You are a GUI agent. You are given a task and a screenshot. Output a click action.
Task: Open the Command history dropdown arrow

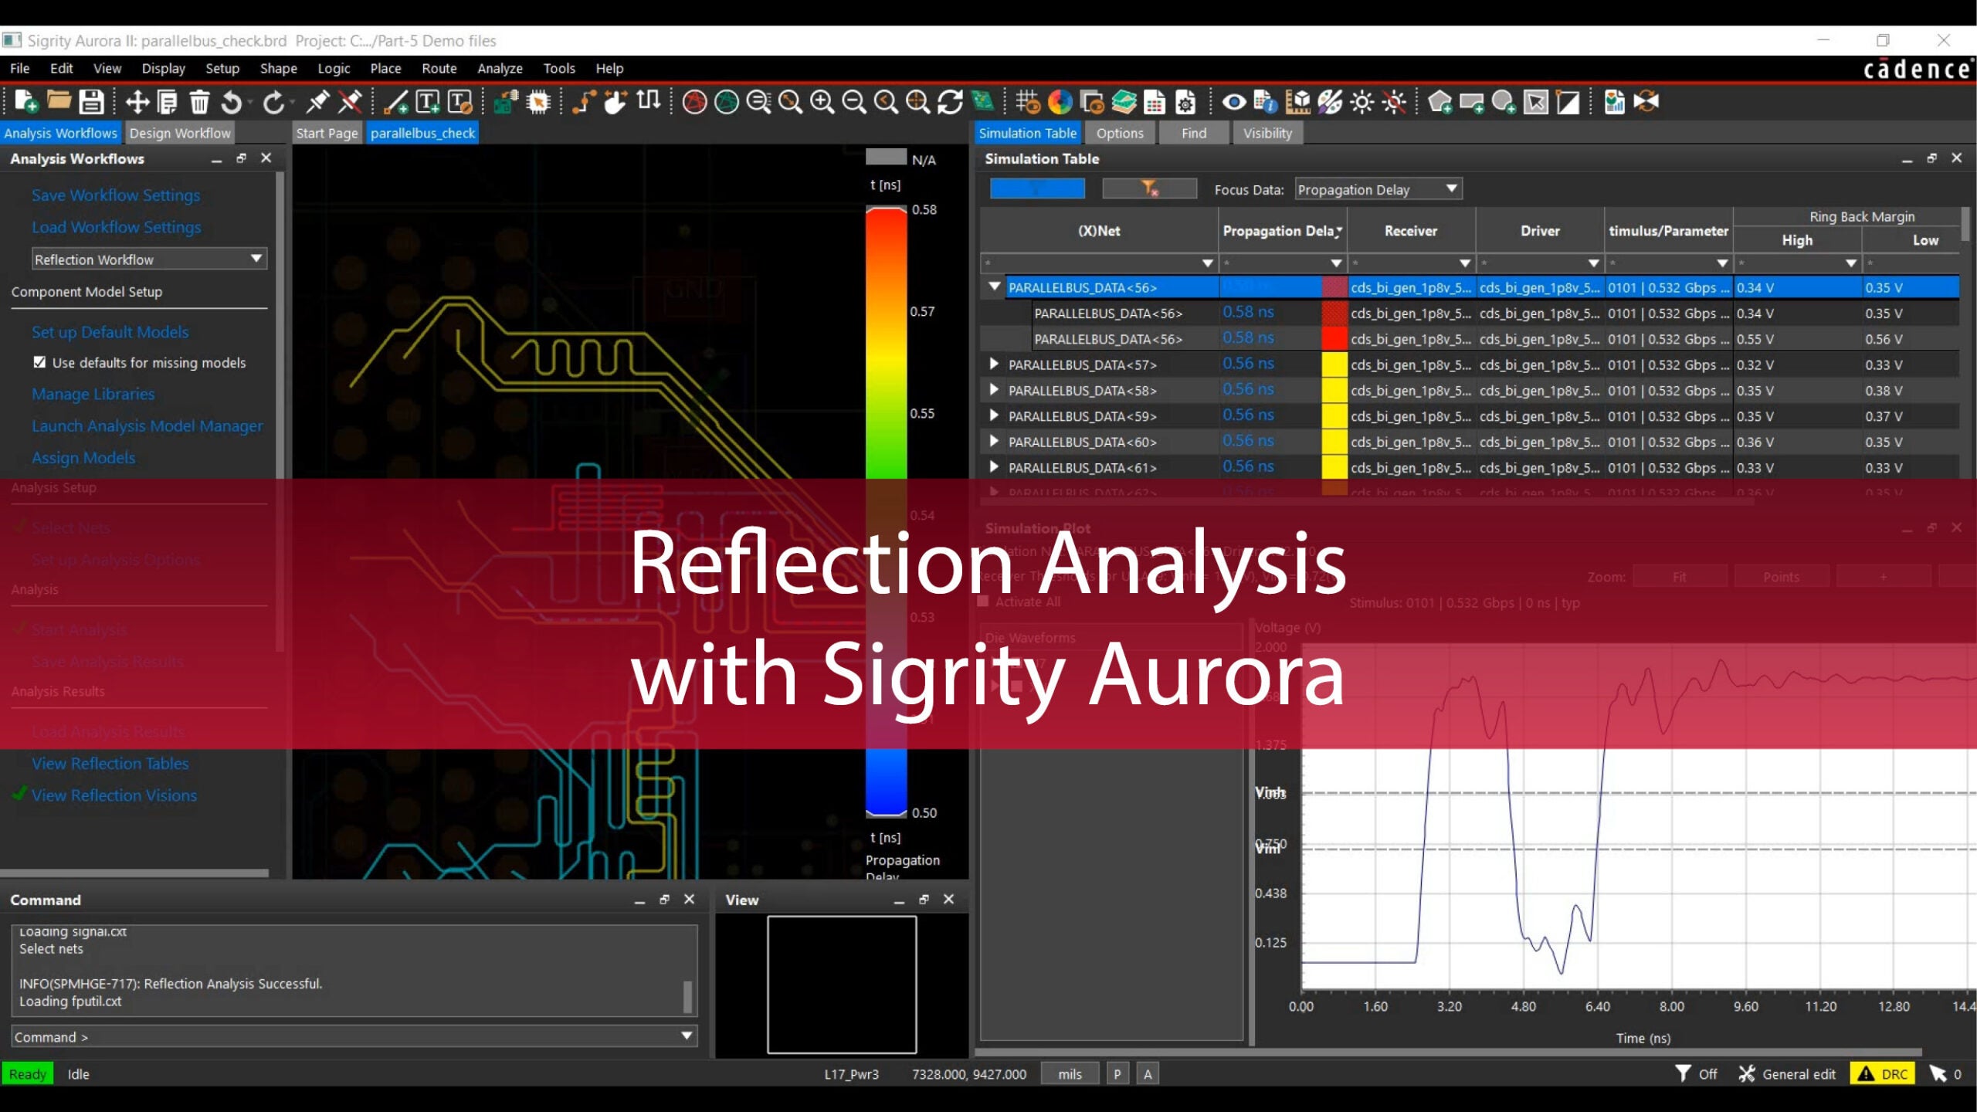[x=686, y=1036]
